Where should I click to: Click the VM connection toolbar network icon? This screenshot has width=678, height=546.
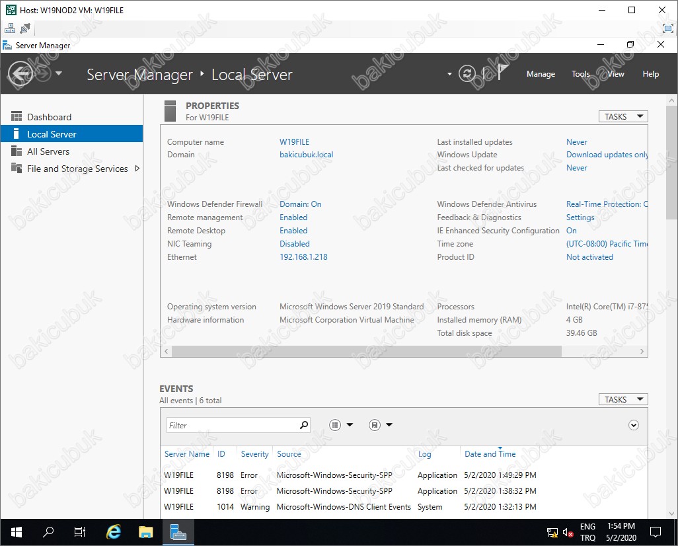[9, 28]
